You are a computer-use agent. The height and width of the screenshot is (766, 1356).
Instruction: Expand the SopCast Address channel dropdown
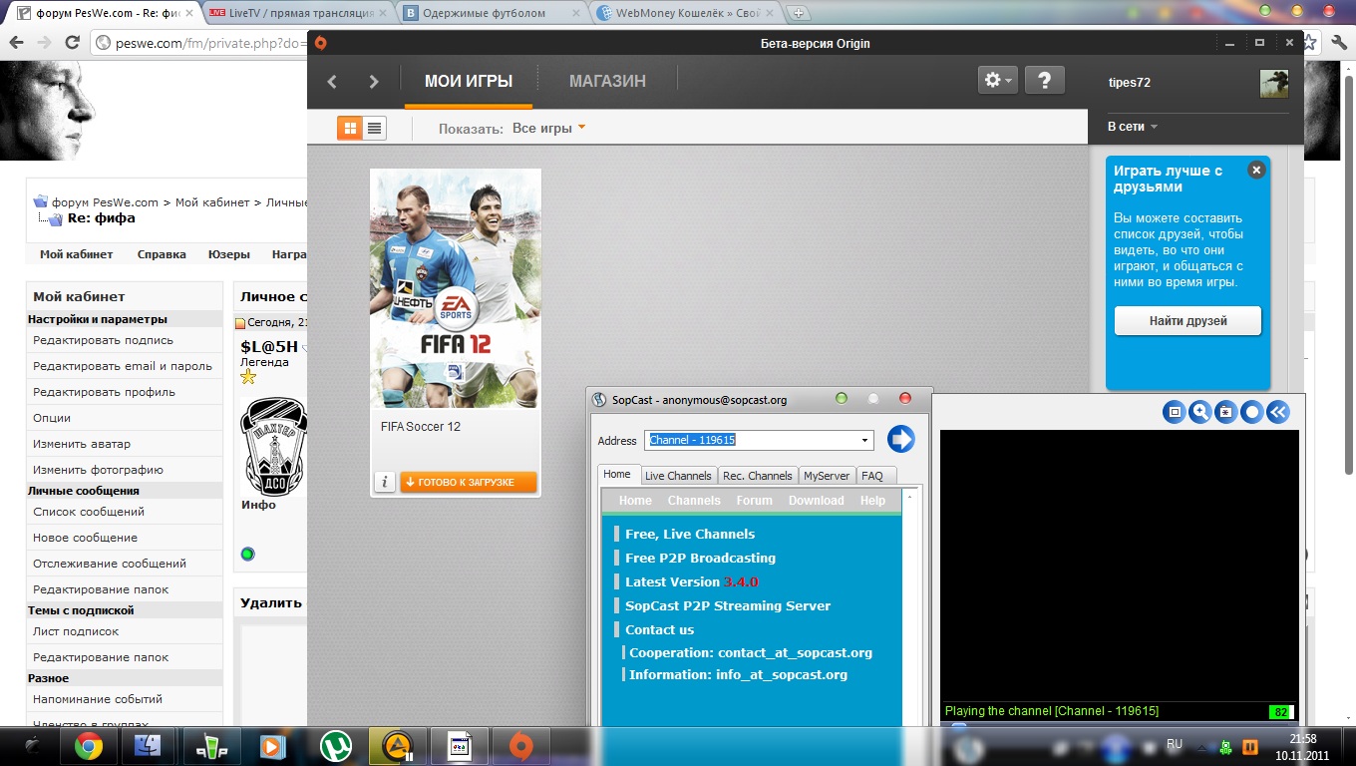(864, 440)
